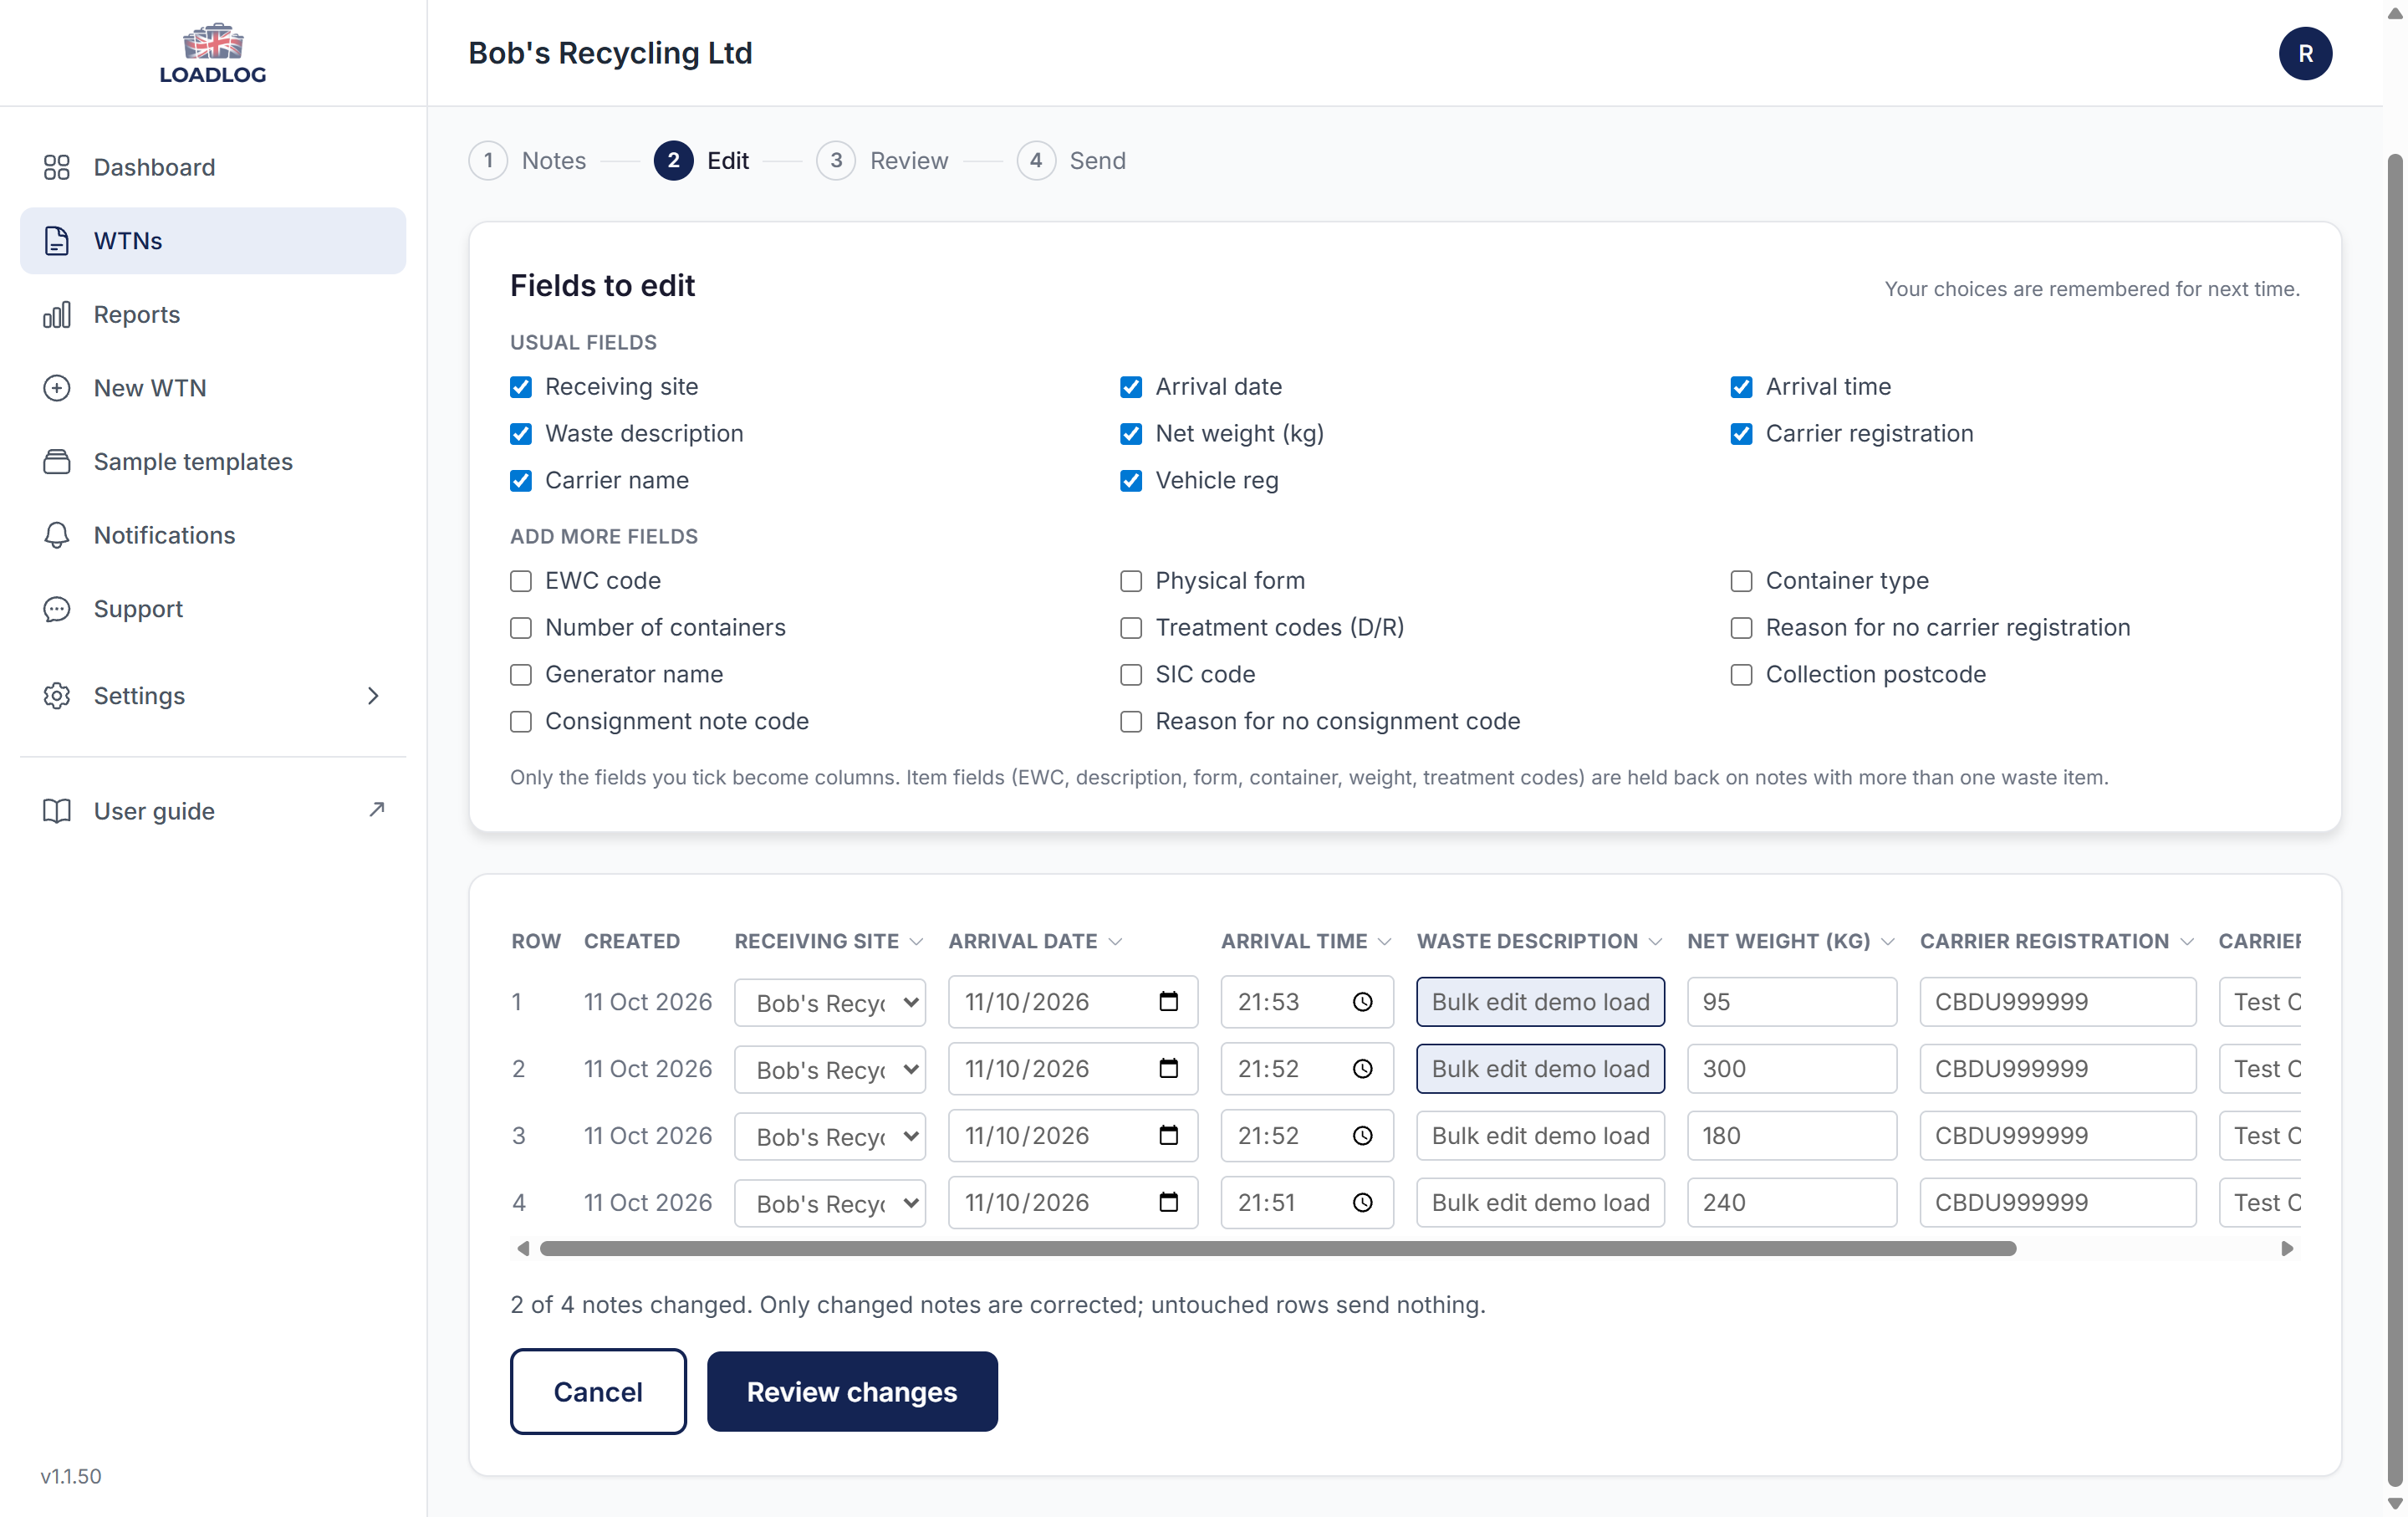
Task: Open row 1 Receiving site dropdown
Action: (x=830, y=1002)
